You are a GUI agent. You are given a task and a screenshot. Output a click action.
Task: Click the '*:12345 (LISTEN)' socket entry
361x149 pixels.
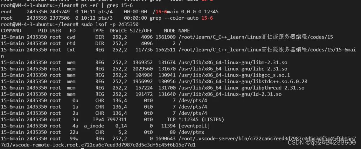coord(201,119)
